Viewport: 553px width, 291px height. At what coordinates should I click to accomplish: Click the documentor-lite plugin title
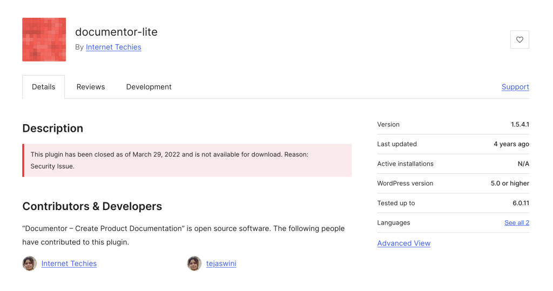point(116,32)
